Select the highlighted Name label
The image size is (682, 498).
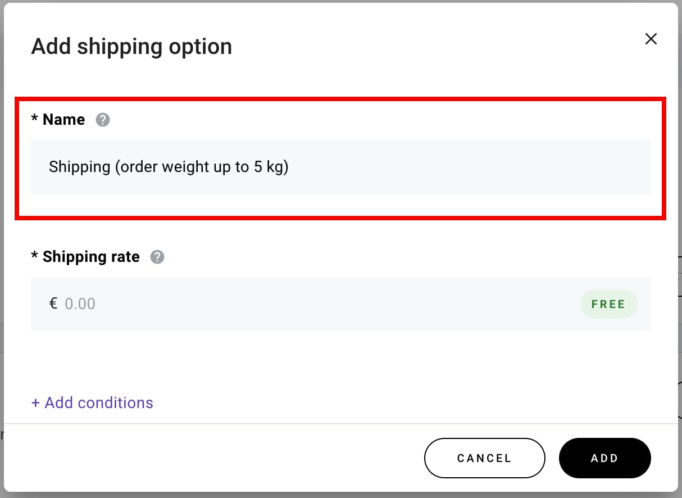(x=58, y=119)
